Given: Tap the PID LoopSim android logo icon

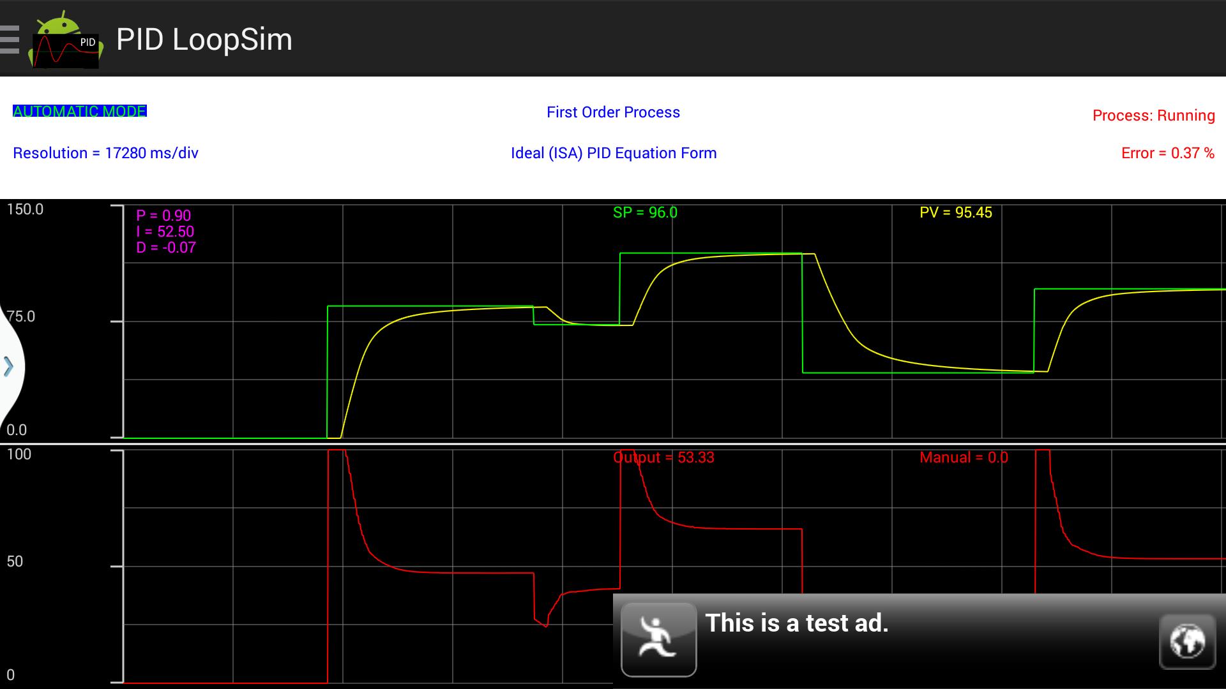Looking at the screenshot, I should point(64,40).
